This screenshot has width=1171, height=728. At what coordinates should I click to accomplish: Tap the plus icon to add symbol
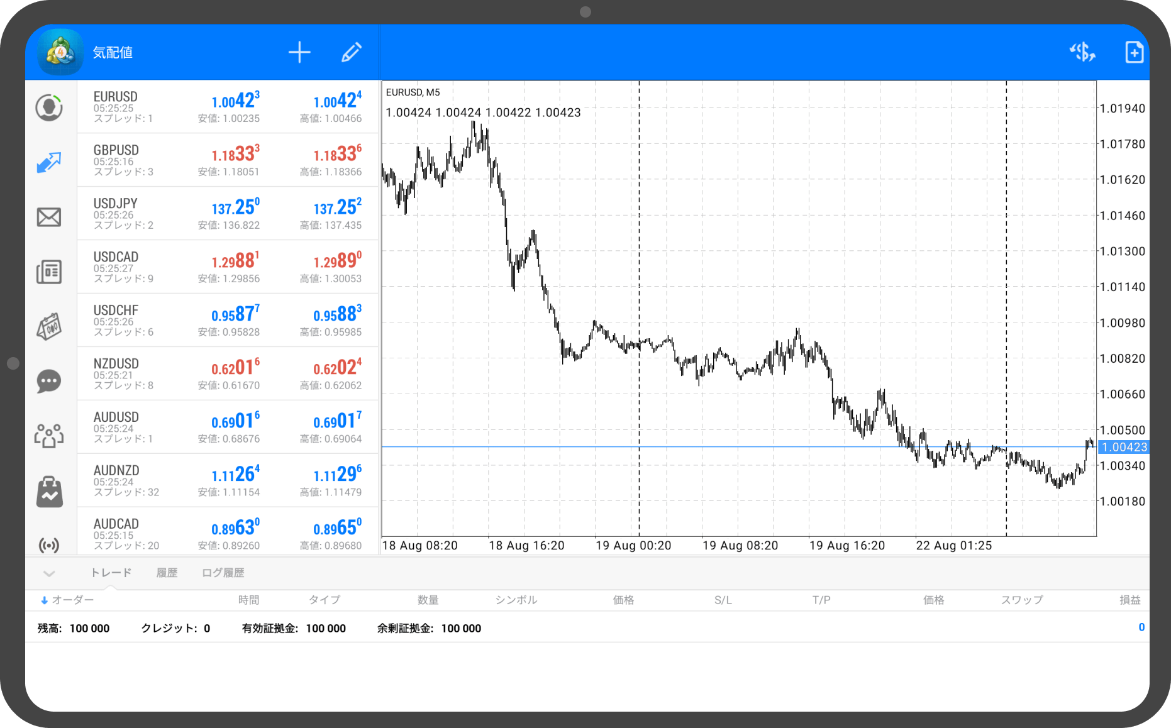tap(299, 53)
